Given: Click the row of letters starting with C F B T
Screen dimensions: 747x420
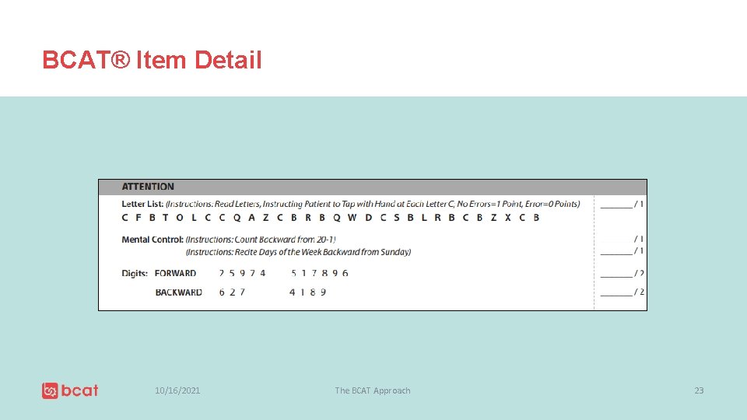Looking at the screenshot, I should (x=331, y=218).
